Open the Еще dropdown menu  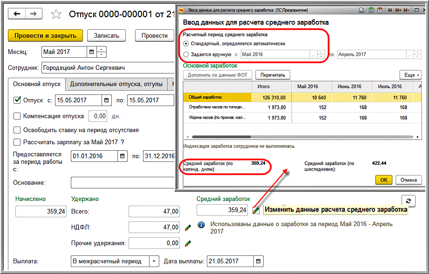tap(410, 75)
